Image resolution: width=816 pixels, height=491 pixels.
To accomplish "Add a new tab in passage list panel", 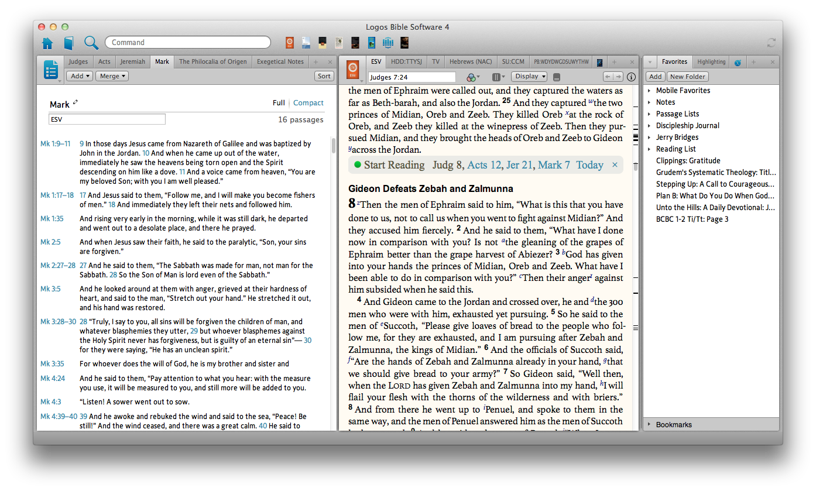I will pyautogui.click(x=316, y=61).
